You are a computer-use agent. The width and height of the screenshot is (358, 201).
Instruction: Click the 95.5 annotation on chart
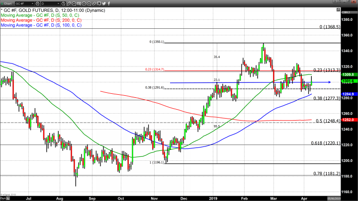[x=217, y=126]
